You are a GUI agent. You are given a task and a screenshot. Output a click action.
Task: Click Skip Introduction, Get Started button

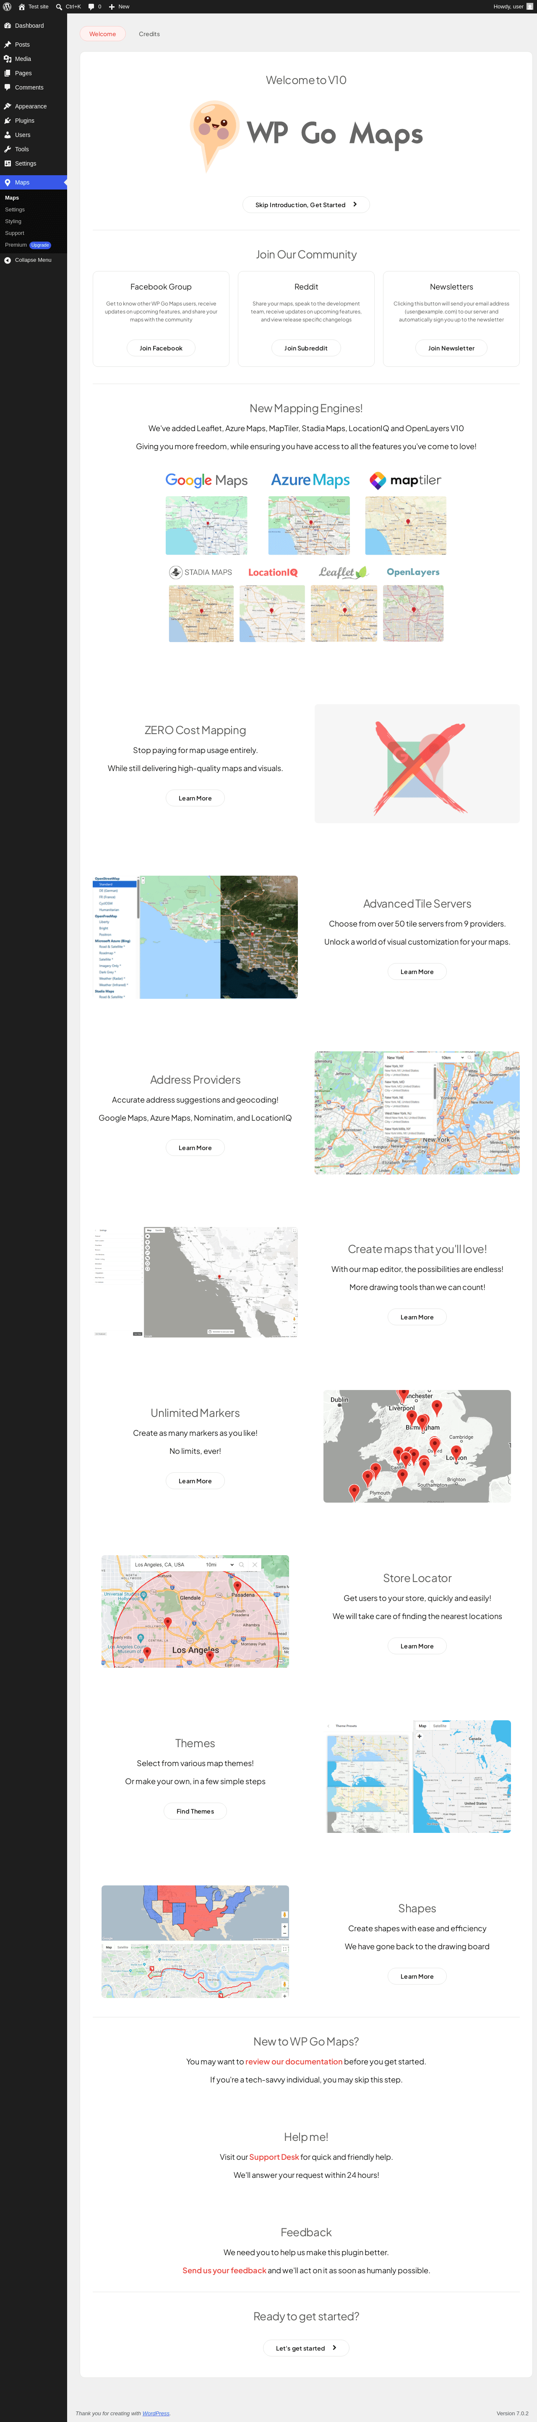[306, 205]
